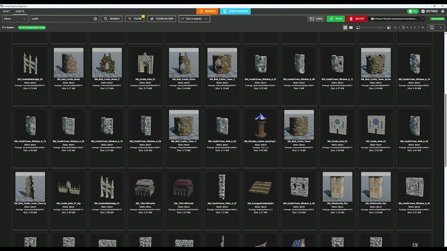Open the FILTER panel
447x251 pixels.
tap(135, 19)
